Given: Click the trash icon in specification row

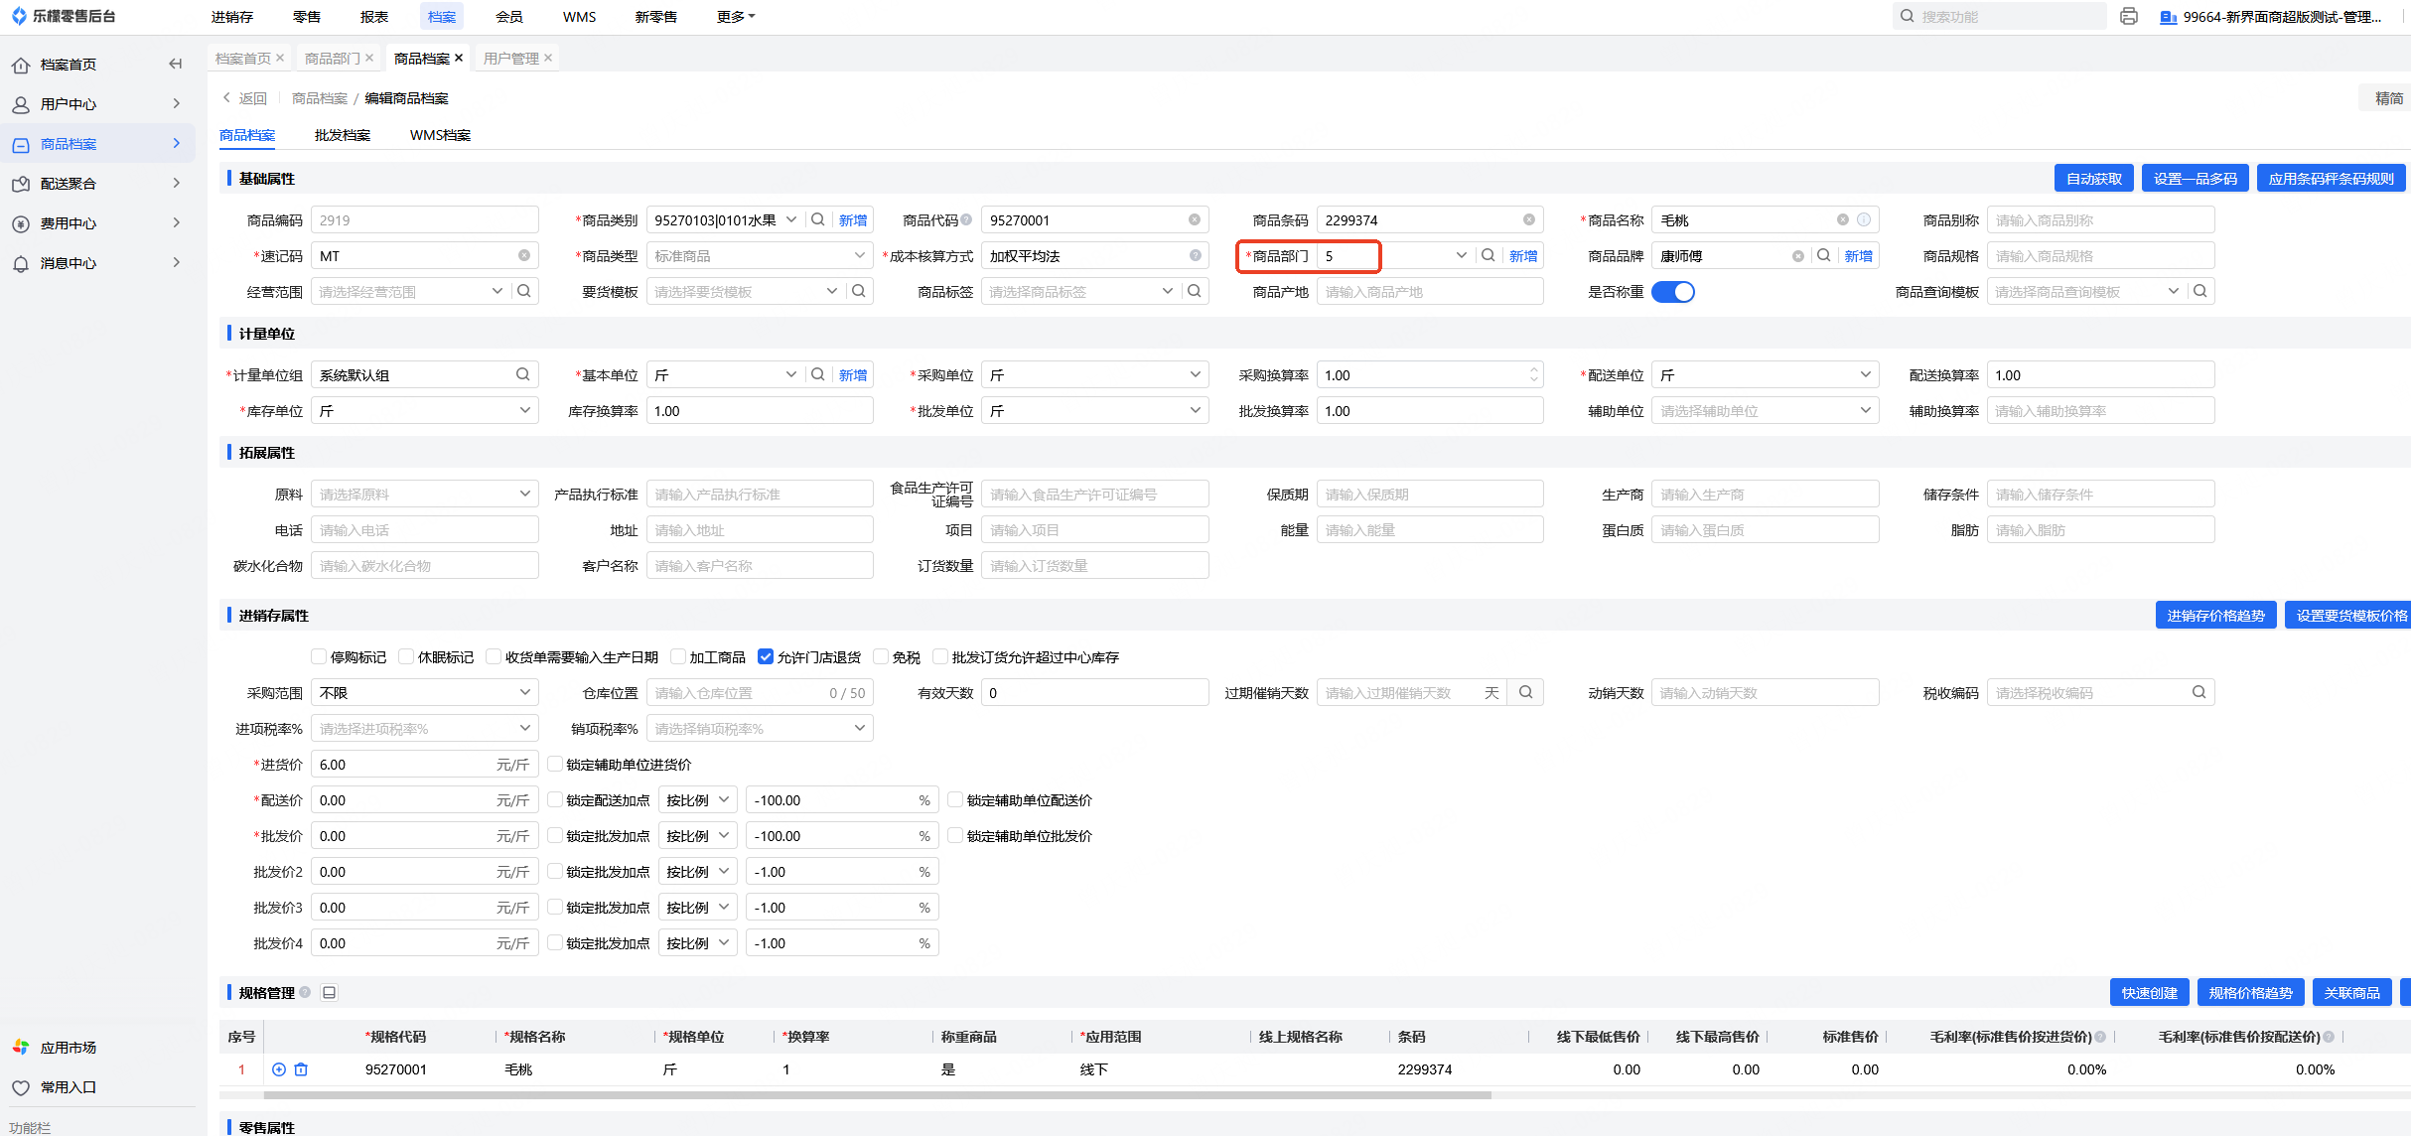Looking at the screenshot, I should coord(301,1069).
